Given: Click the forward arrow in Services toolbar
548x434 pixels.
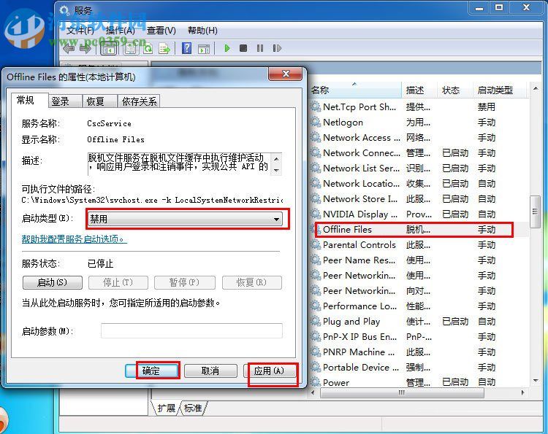Looking at the screenshot, I should click(85, 48).
